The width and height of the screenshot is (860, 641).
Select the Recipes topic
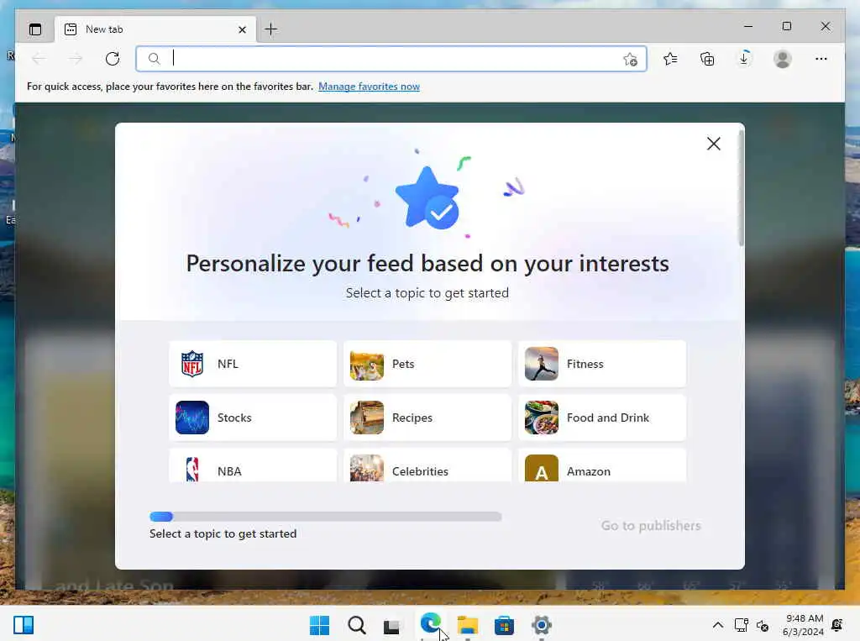427,418
